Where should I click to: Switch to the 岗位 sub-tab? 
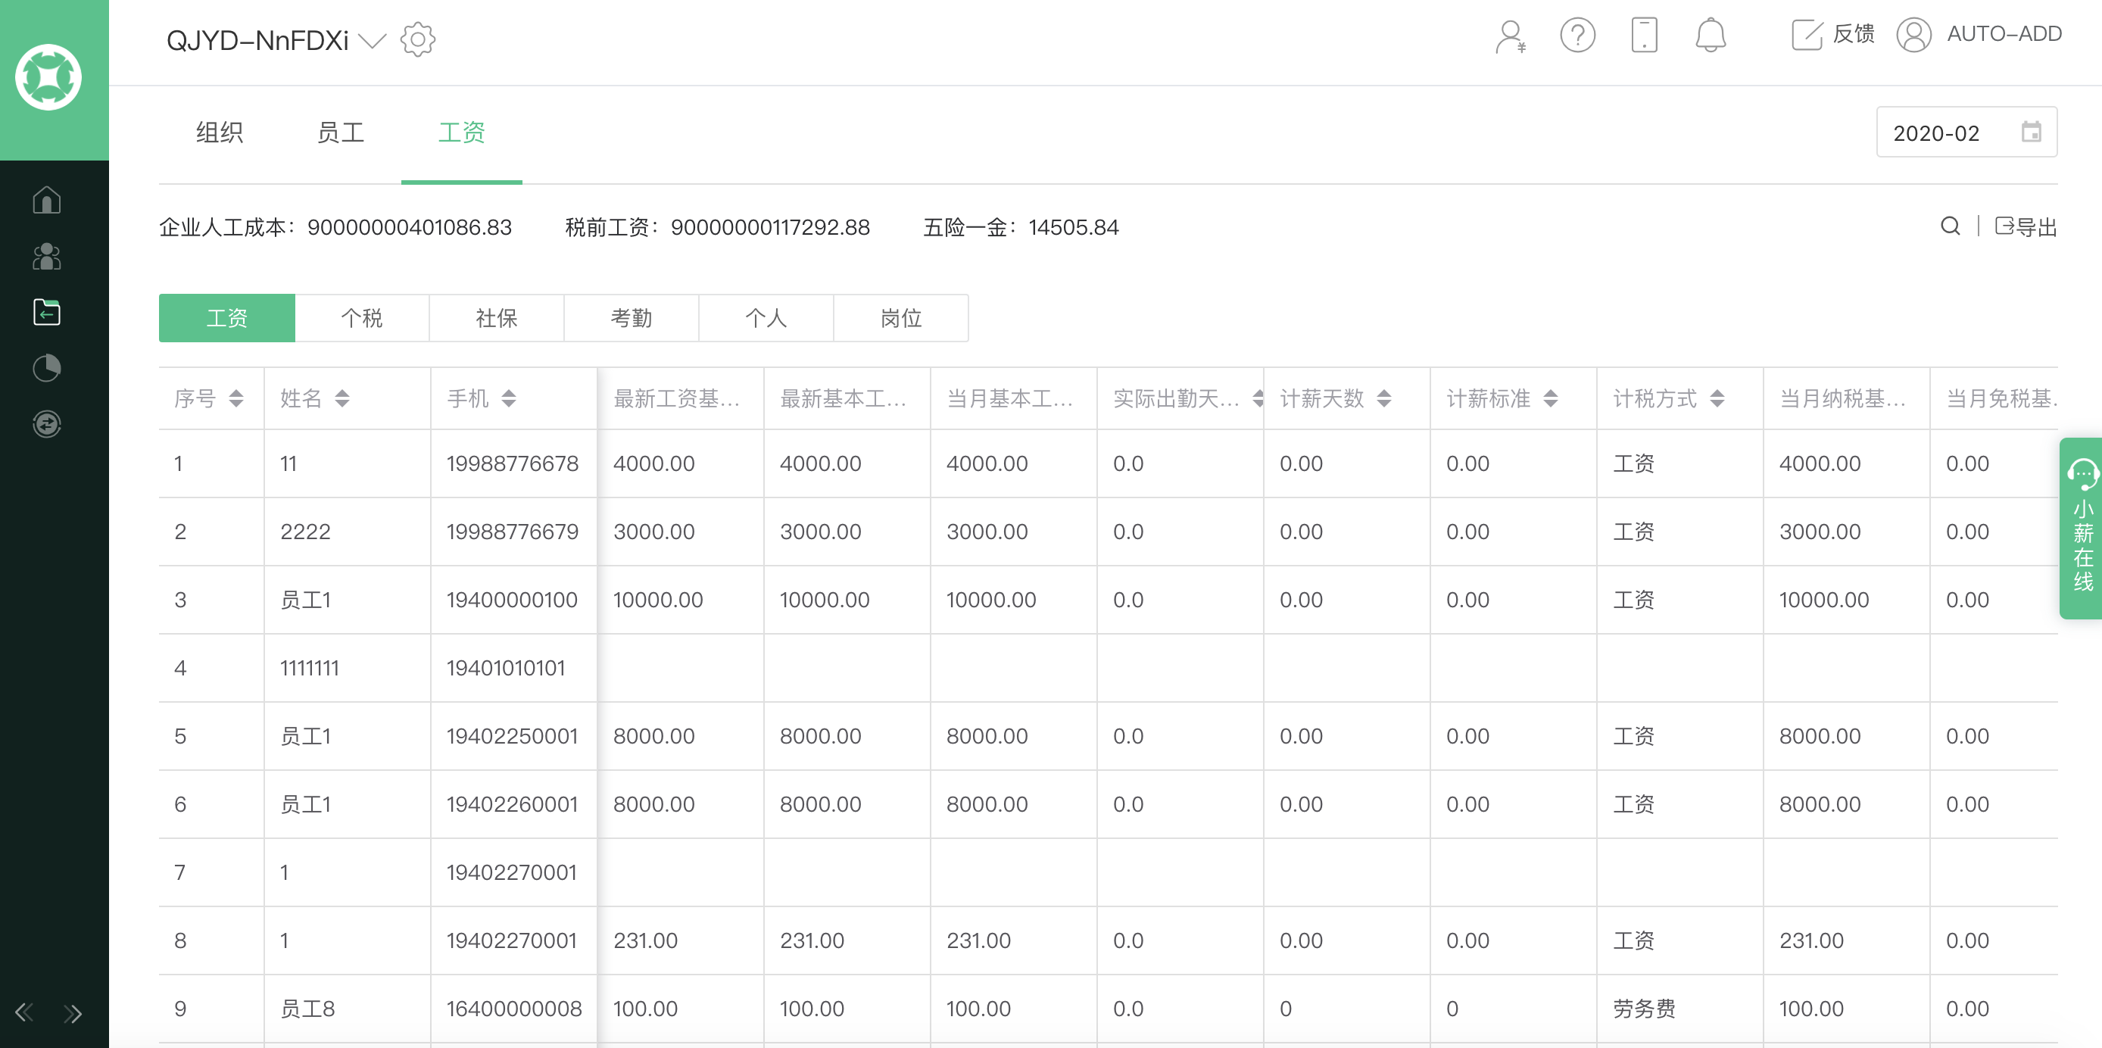(901, 317)
